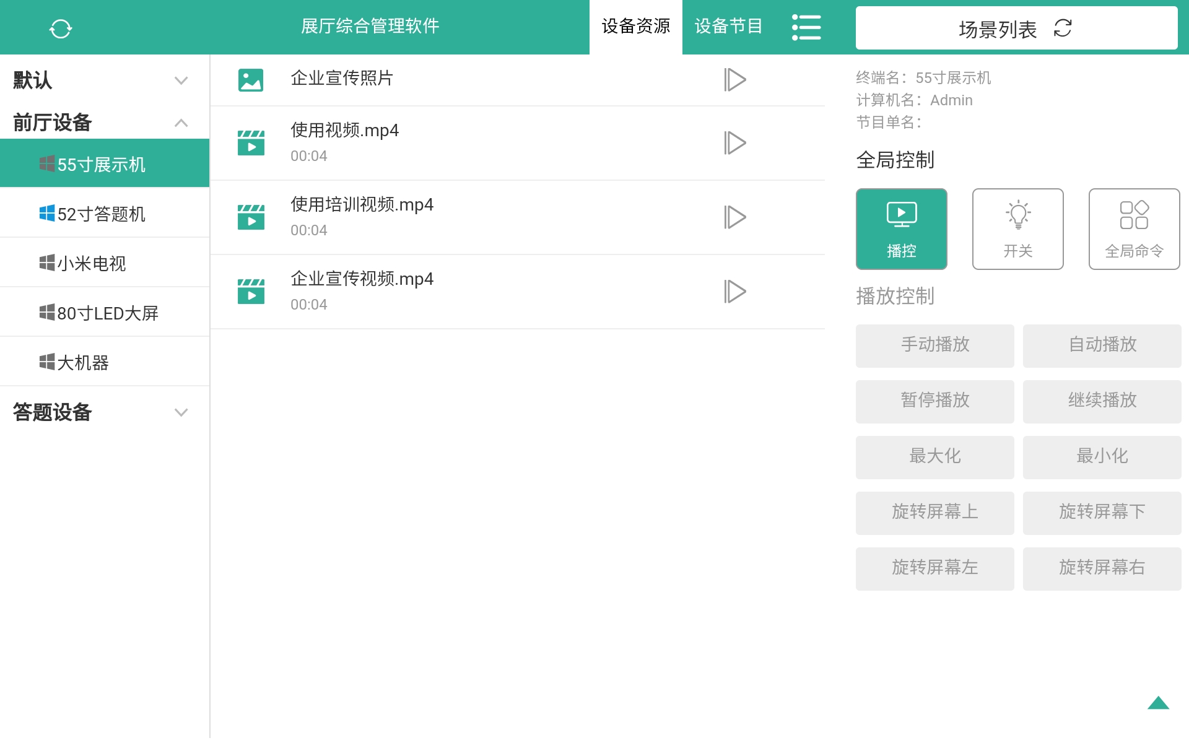Switch to the 设备资源 tab

coord(635,27)
